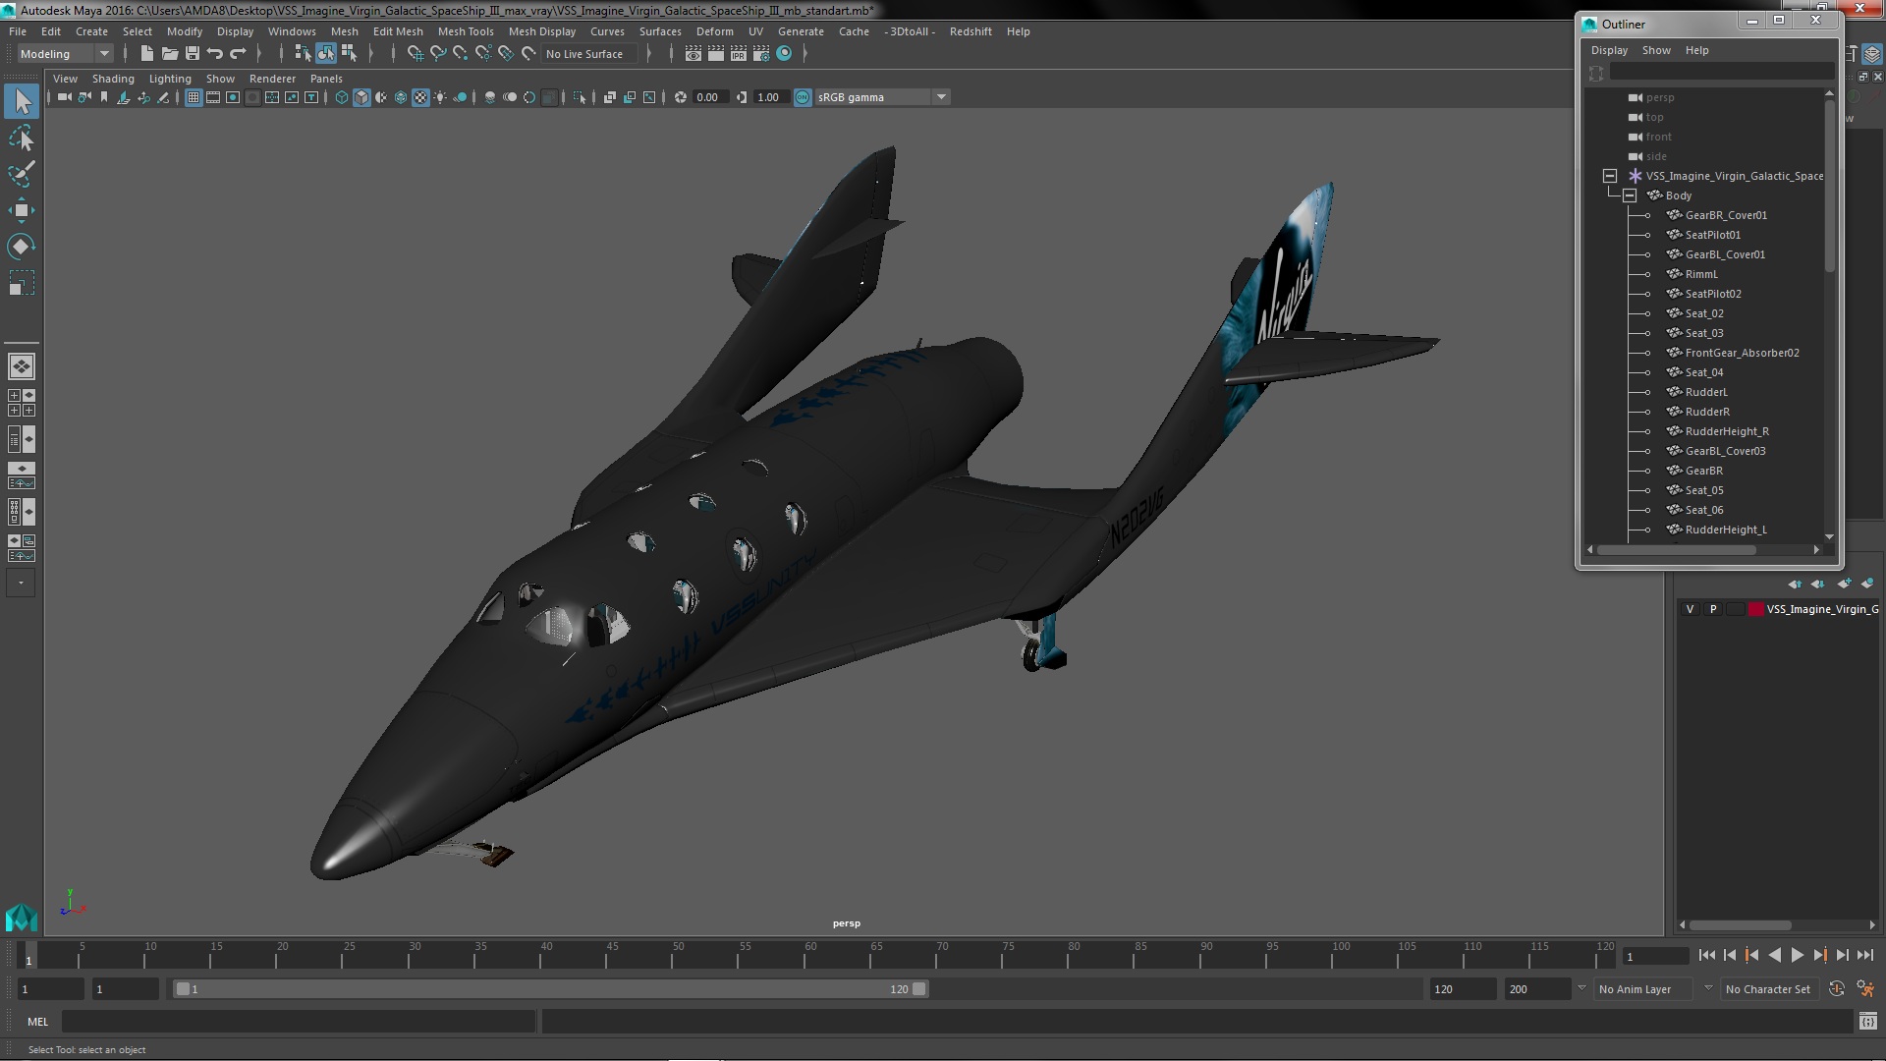
Task: Select RudderHeight_R in the Outliner
Action: (1727, 431)
